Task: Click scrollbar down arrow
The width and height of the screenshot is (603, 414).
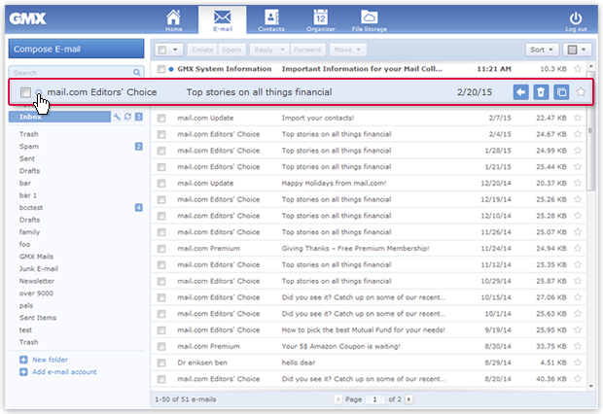Action: pos(590,386)
